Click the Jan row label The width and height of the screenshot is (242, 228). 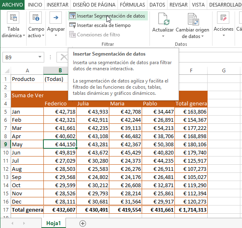pyautogui.click(x=27, y=112)
